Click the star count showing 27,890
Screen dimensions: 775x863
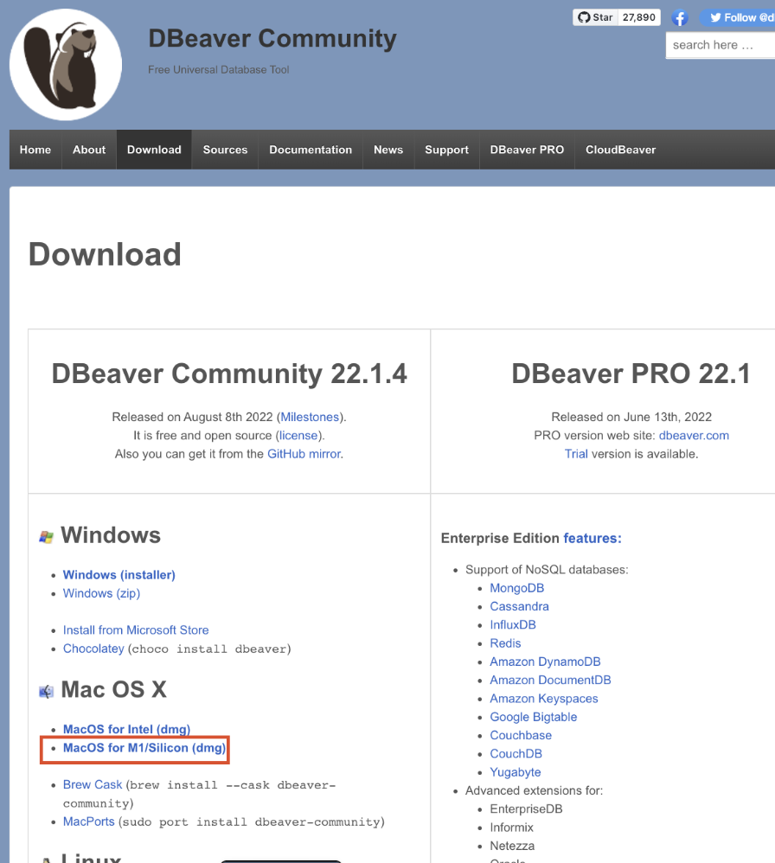point(639,16)
